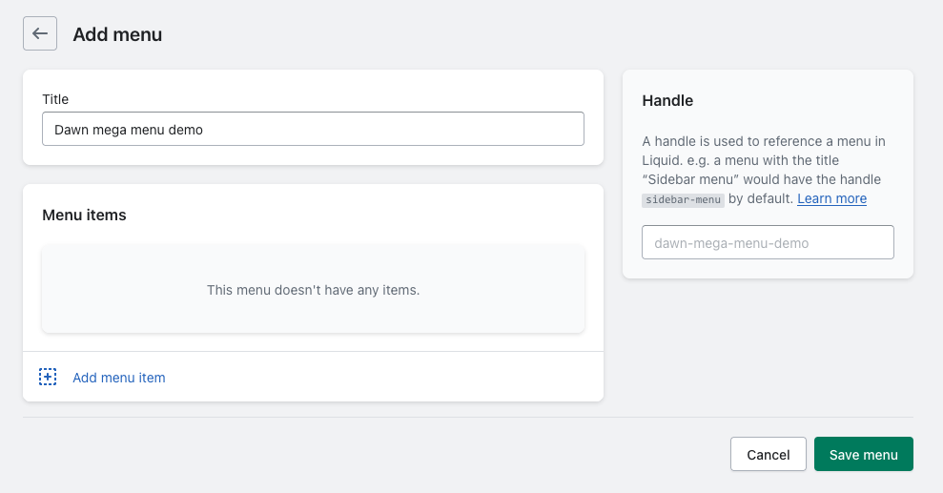Cancel adding the menu

click(768, 454)
